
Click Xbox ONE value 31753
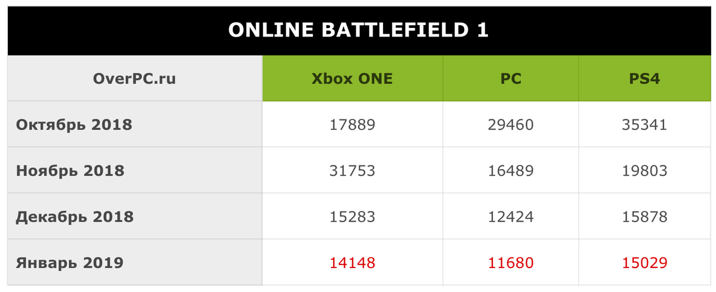tap(352, 171)
